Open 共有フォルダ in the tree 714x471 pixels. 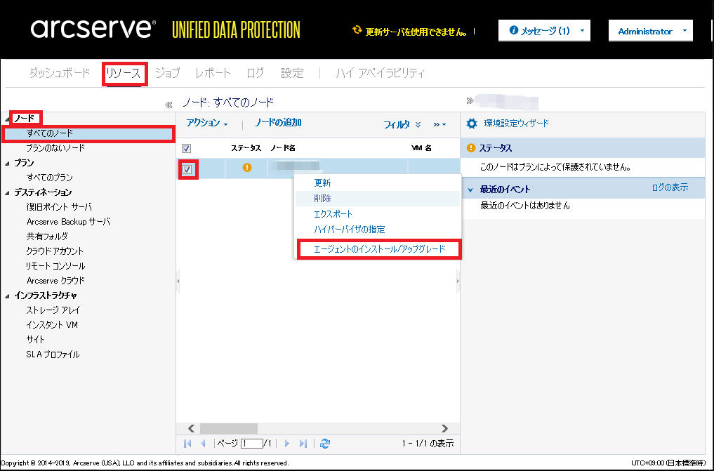(x=47, y=237)
